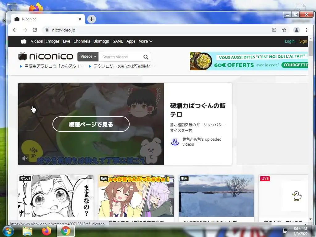Image resolution: width=316 pixels, height=237 pixels.
Task: Launch Firefox from the taskbar
Action: click(x=47, y=231)
